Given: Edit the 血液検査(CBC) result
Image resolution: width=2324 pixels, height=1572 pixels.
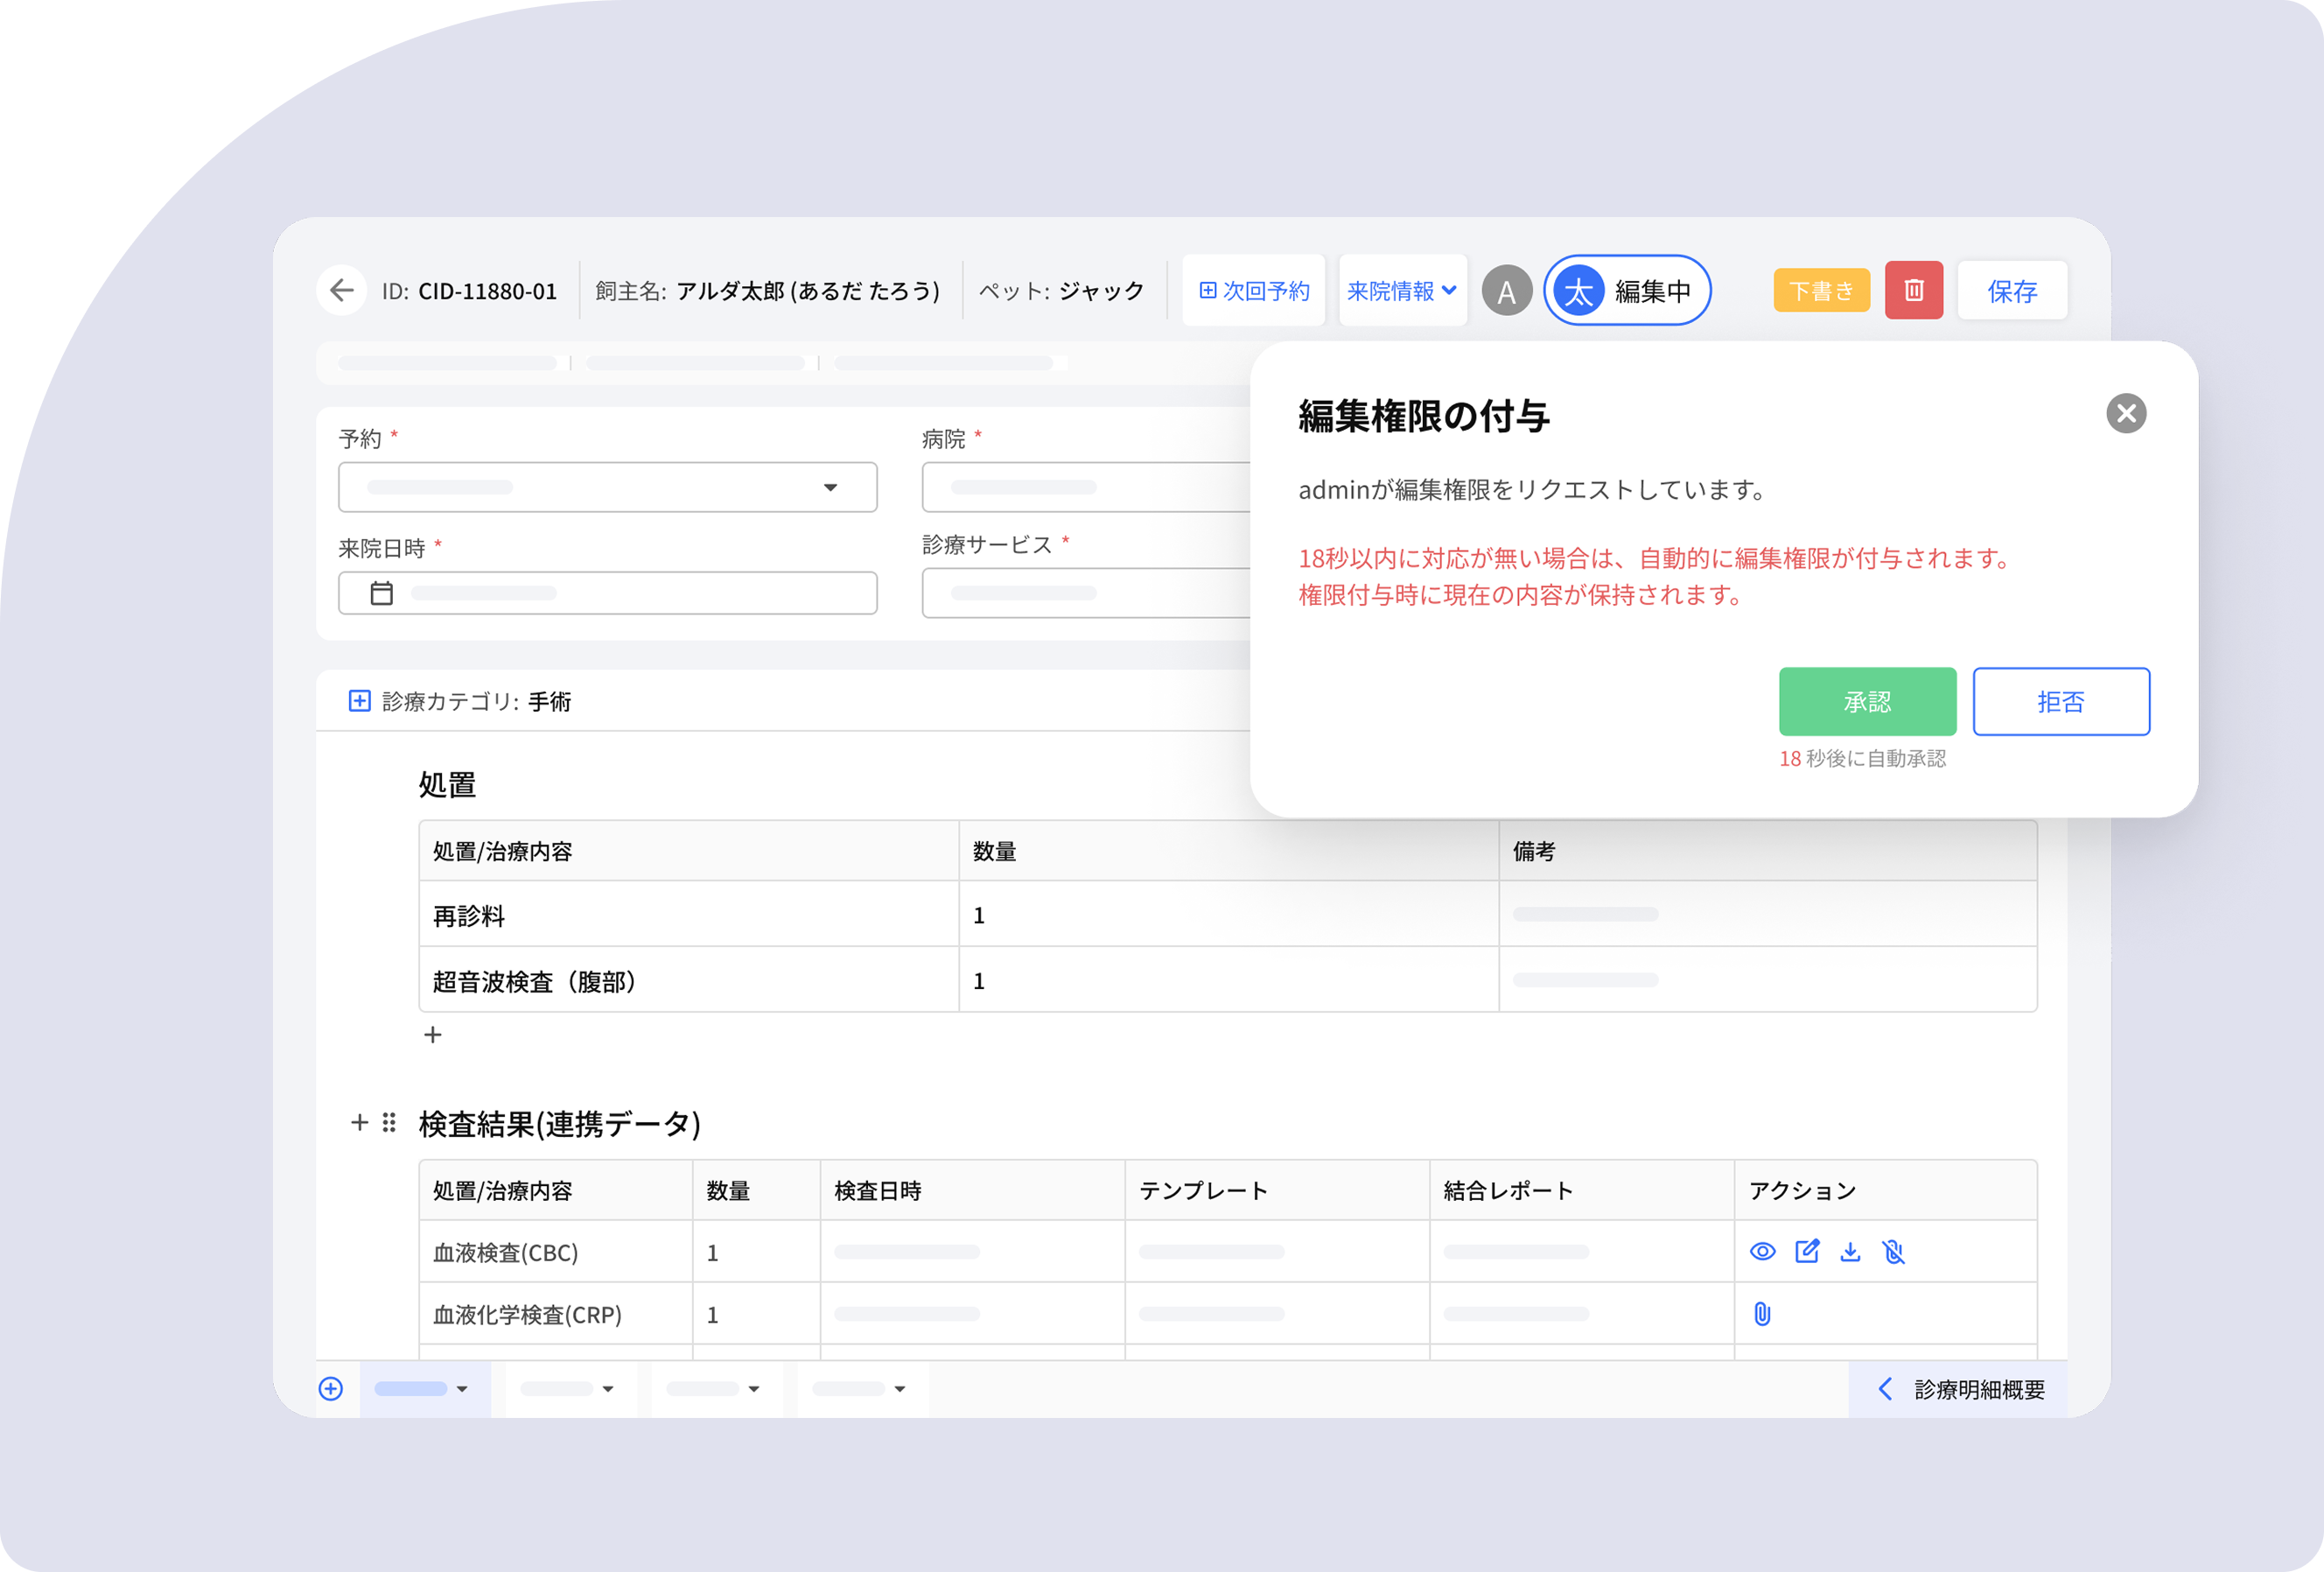Looking at the screenshot, I should pos(1807,1251).
